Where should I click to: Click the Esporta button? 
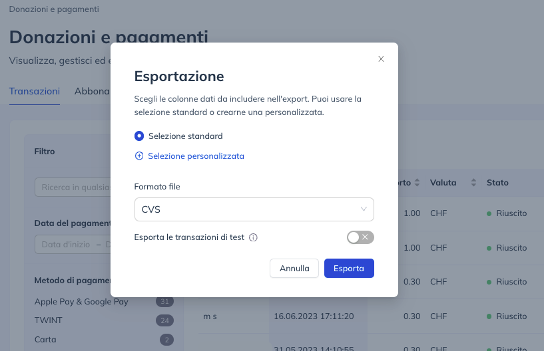(x=349, y=268)
